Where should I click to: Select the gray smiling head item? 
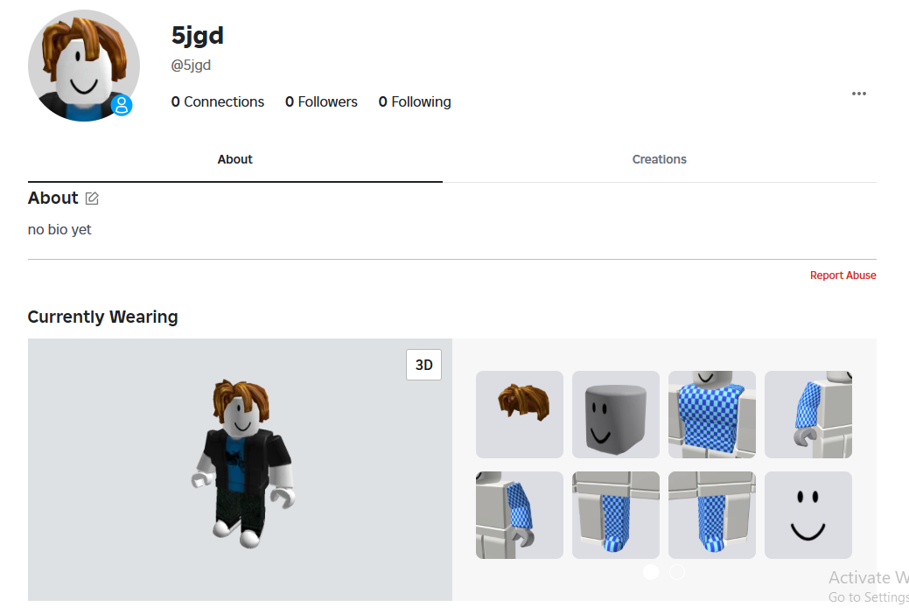click(616, 415)
